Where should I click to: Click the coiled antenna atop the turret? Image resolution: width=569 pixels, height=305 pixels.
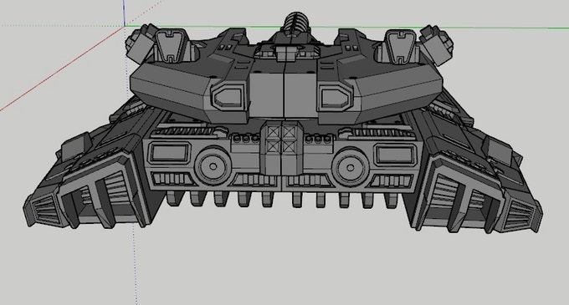296,22
